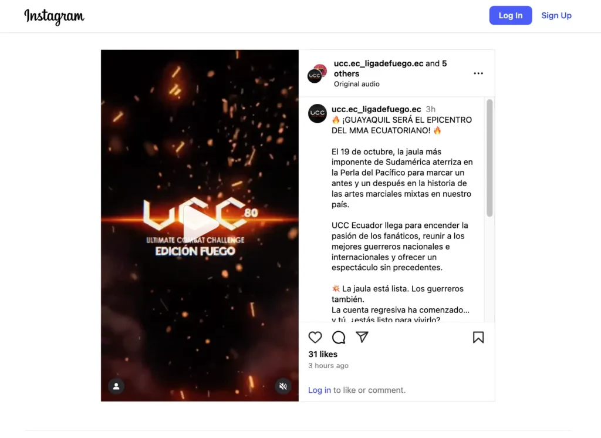Play the UCC 80 video
Screen dimensions: 601x438
200,223
